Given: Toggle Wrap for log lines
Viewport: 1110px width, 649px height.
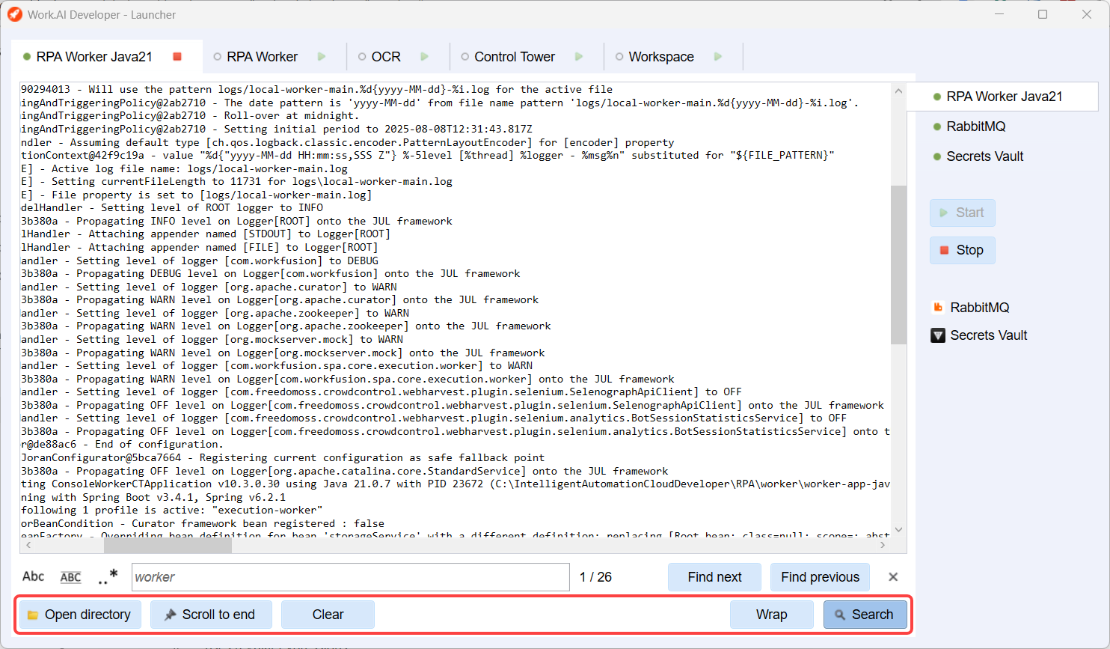Looking at the screenshot, I should coord(771,615).
